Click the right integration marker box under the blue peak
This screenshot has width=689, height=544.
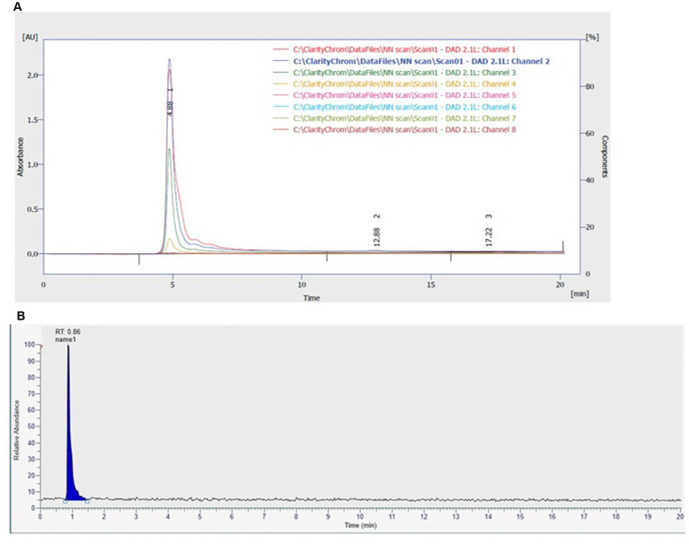[x=87, y=501]
